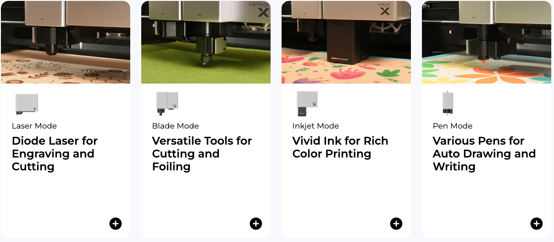Select the Laser Mode label

(x=34, y=126)
